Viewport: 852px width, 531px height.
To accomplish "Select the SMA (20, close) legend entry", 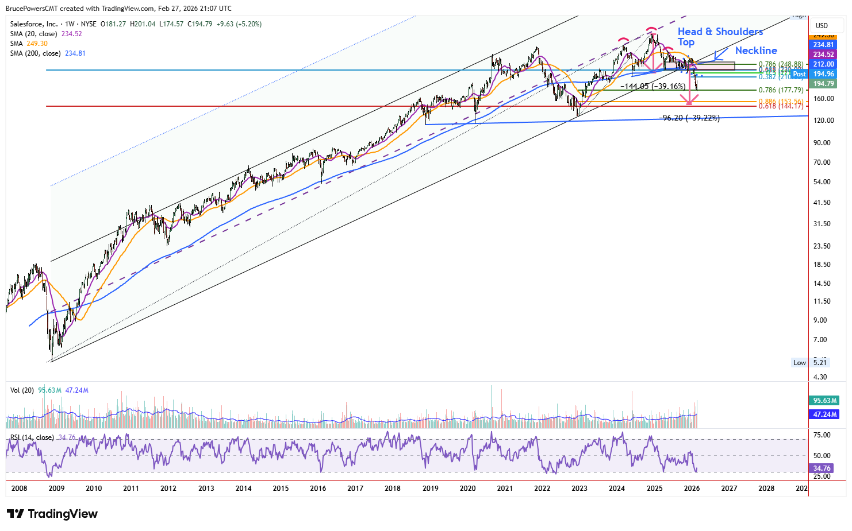I will click(x=46, y=34).
